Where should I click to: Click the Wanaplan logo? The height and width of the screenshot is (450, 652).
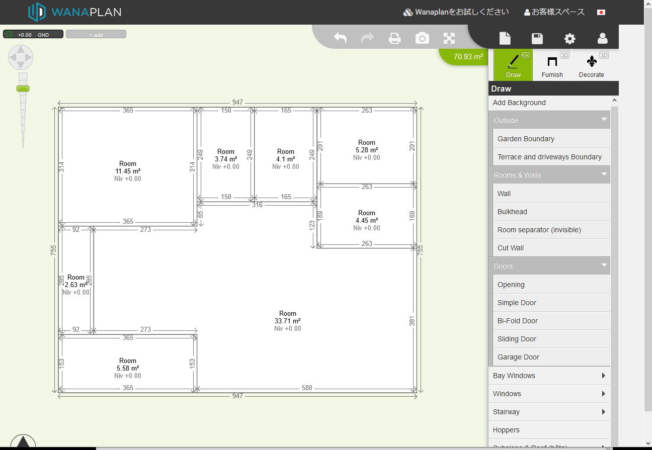[74, 12]
